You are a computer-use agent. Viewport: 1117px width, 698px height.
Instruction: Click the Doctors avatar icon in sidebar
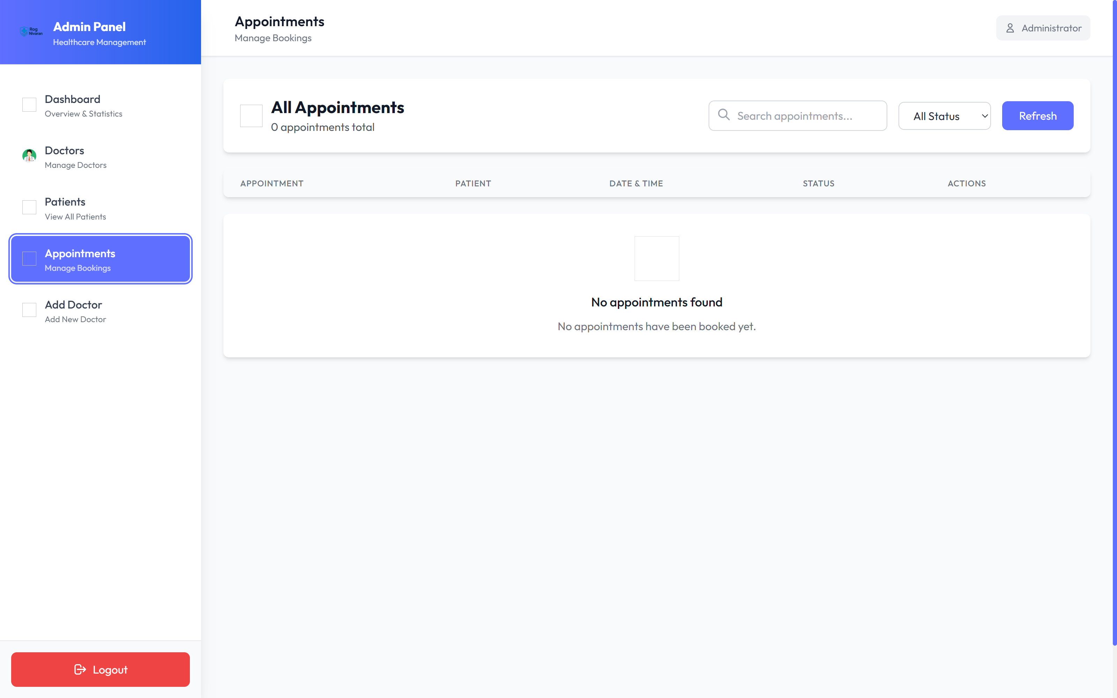(29, 156)
